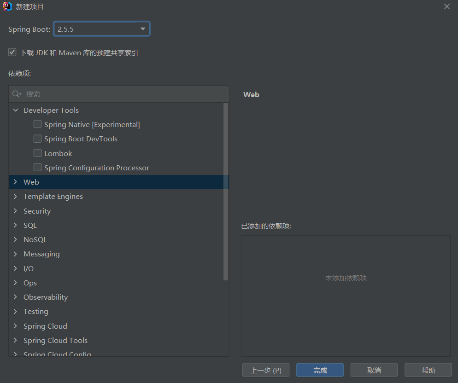The width and height of the screenshot is (458, 383).
Task: Click the 完成 finish button
Action: 320,370
